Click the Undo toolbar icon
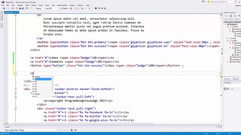Viewport: 241px width, 135px height. [27, 8]
